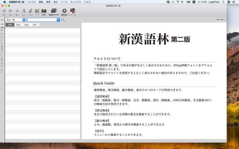Switch to the 漢文 search tab
This screenshot has height=149, width=239.
(18, 25)
